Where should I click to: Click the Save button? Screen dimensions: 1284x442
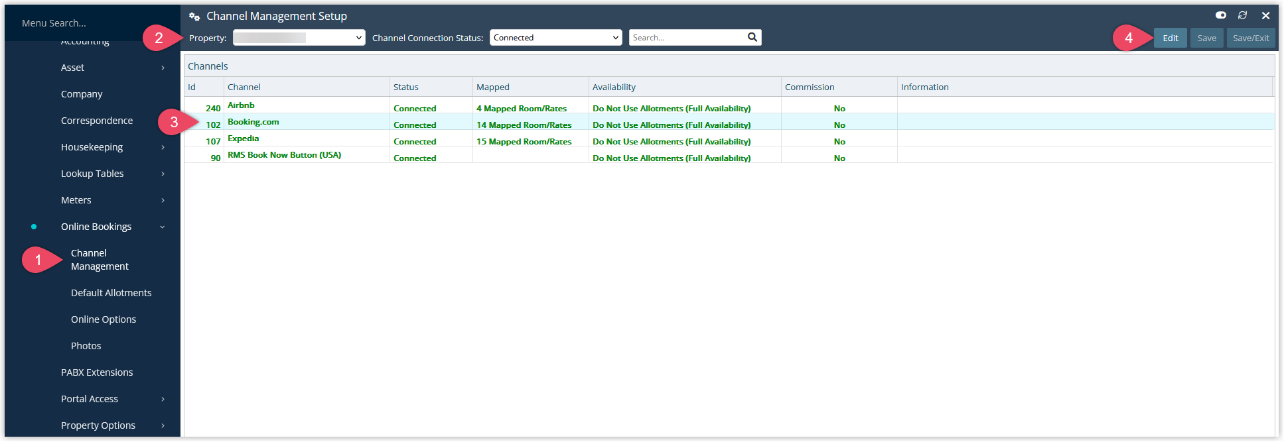1206,38
